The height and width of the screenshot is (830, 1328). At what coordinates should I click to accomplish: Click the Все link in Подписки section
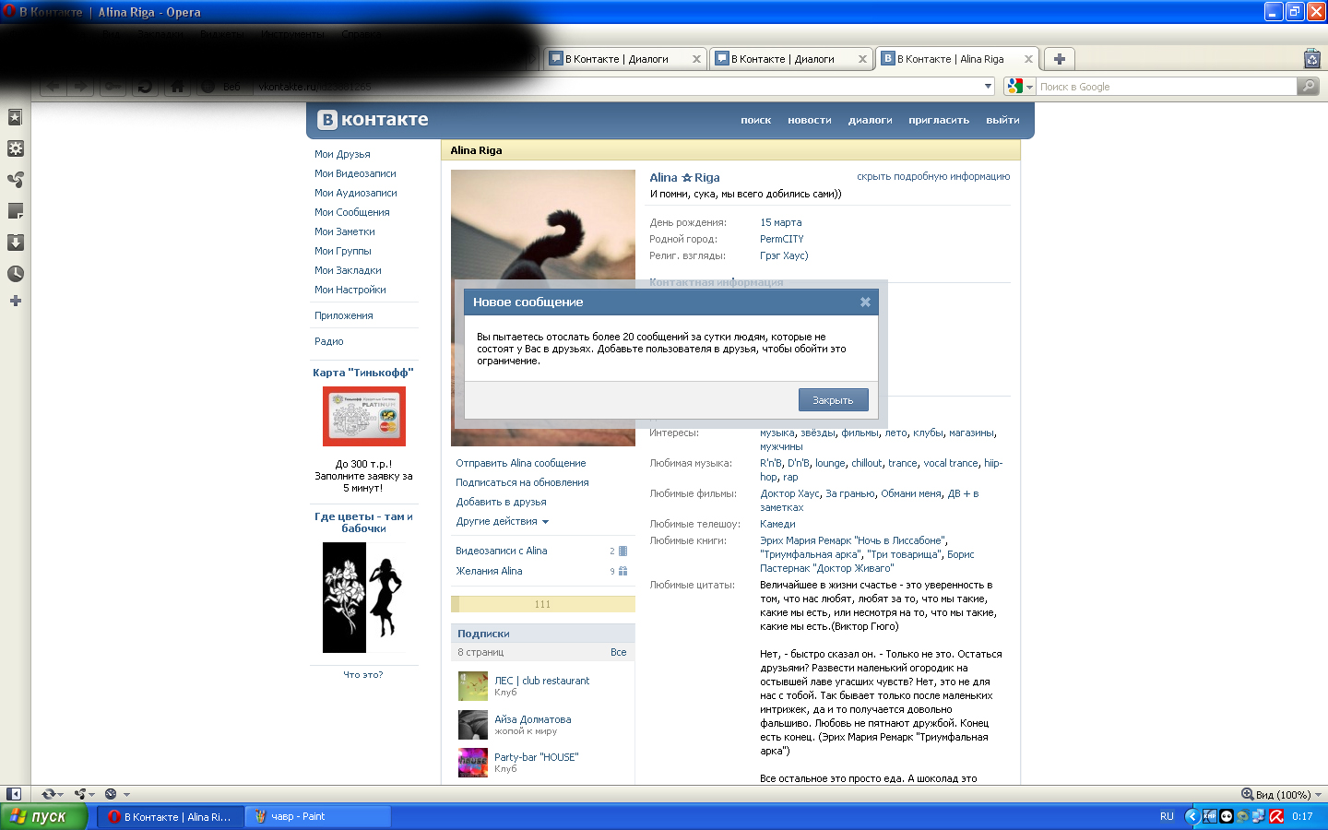[x=618, y=652]
